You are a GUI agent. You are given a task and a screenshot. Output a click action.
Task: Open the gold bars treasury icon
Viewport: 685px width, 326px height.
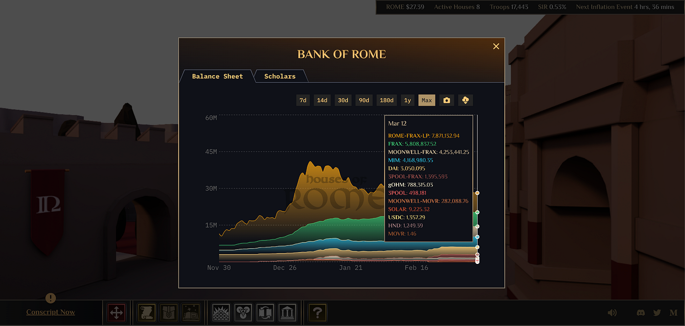point(221,312)
